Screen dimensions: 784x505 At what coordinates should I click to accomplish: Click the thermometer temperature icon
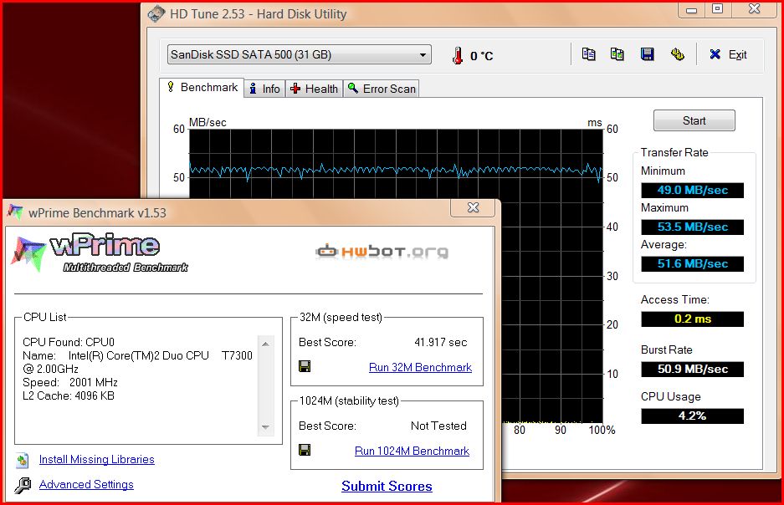click(457, 55)
